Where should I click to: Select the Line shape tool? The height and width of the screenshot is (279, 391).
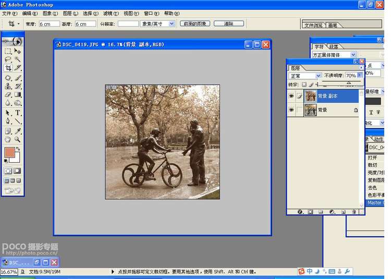(17, 121)
